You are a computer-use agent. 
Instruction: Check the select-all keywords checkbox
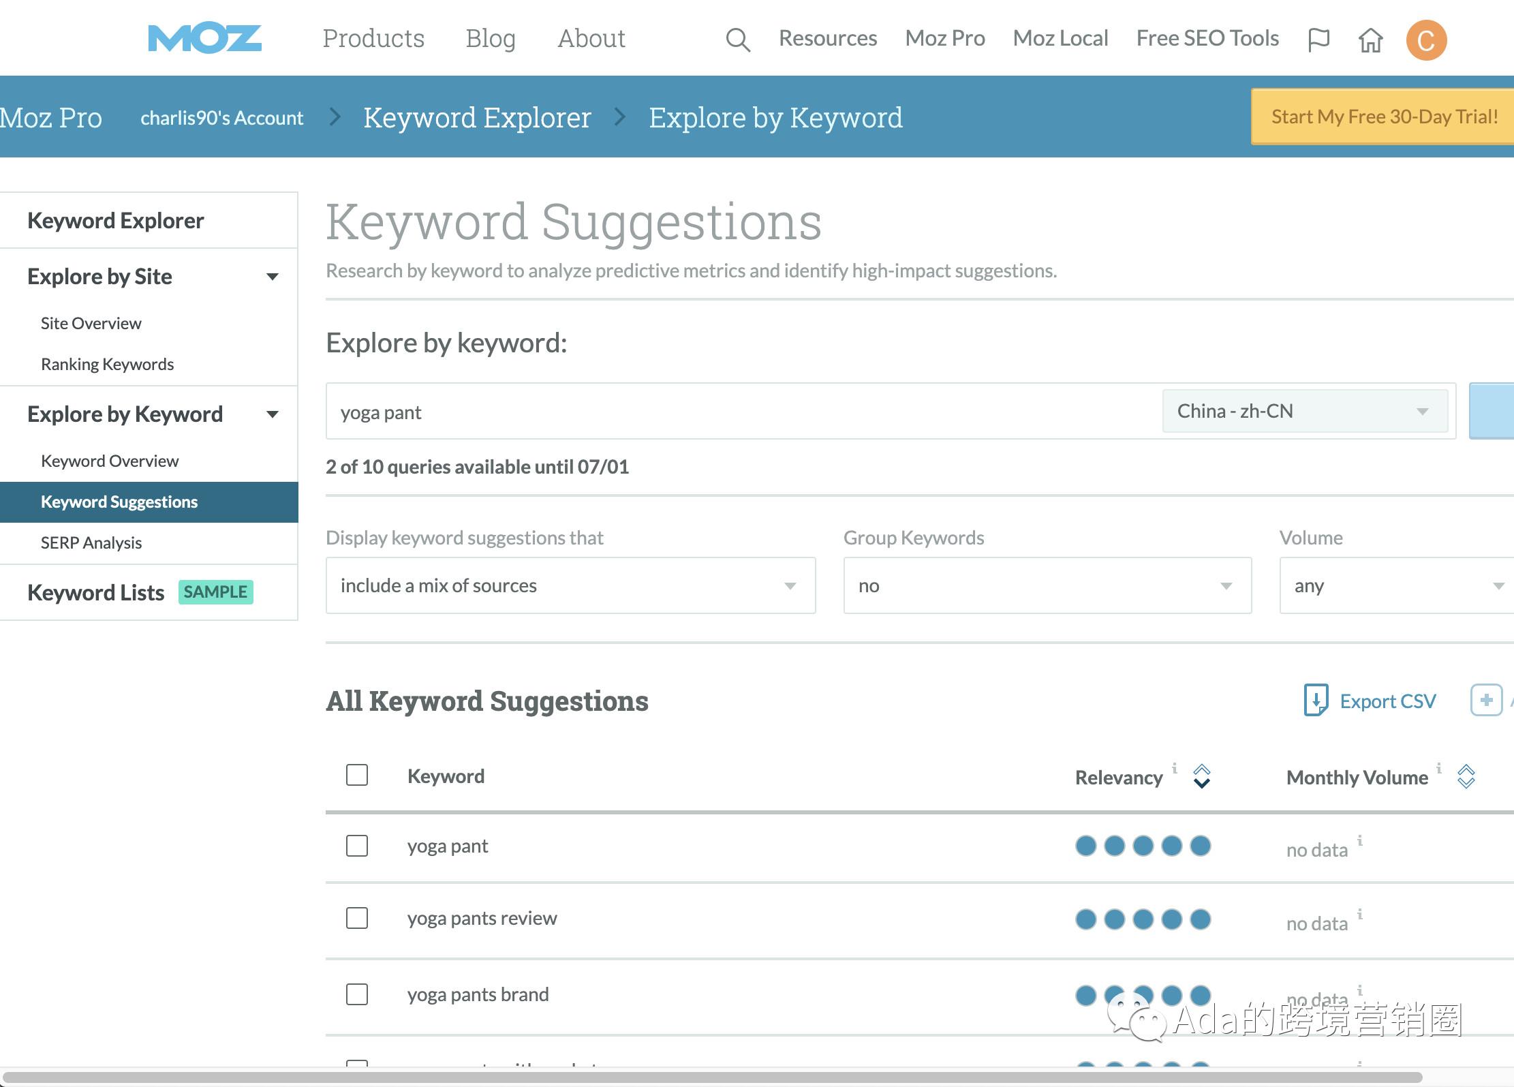[356, 775]
